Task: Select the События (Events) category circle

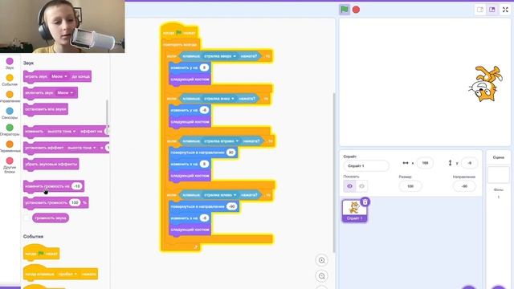Action: [10, 78]
